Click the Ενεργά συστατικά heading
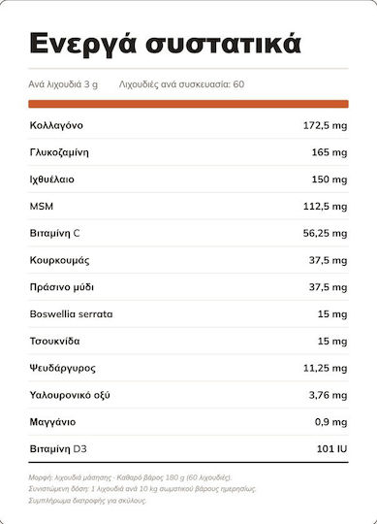Image resolution: width=377 pixels, height=524 pixels. [x=165, y=44]
